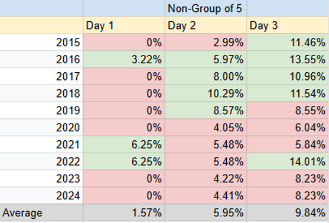Image resolution: width=329 pixels, height=223 pixels.
Task: Select the 2016 Day 1 value 3.22%
Action: pyautogui.click(x=124, y=59)
